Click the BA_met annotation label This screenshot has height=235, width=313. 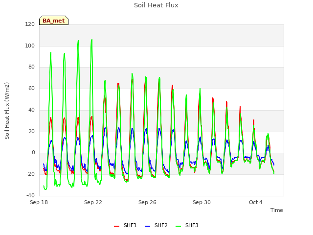54,21
